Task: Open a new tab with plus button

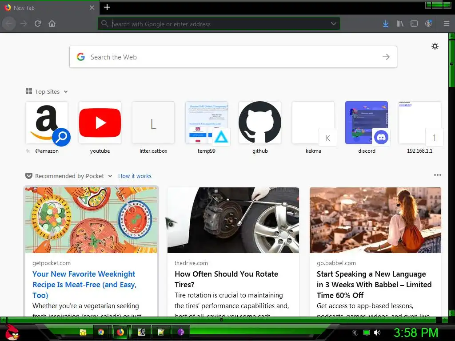Action: pyautogui.click(x=107, y=7)
